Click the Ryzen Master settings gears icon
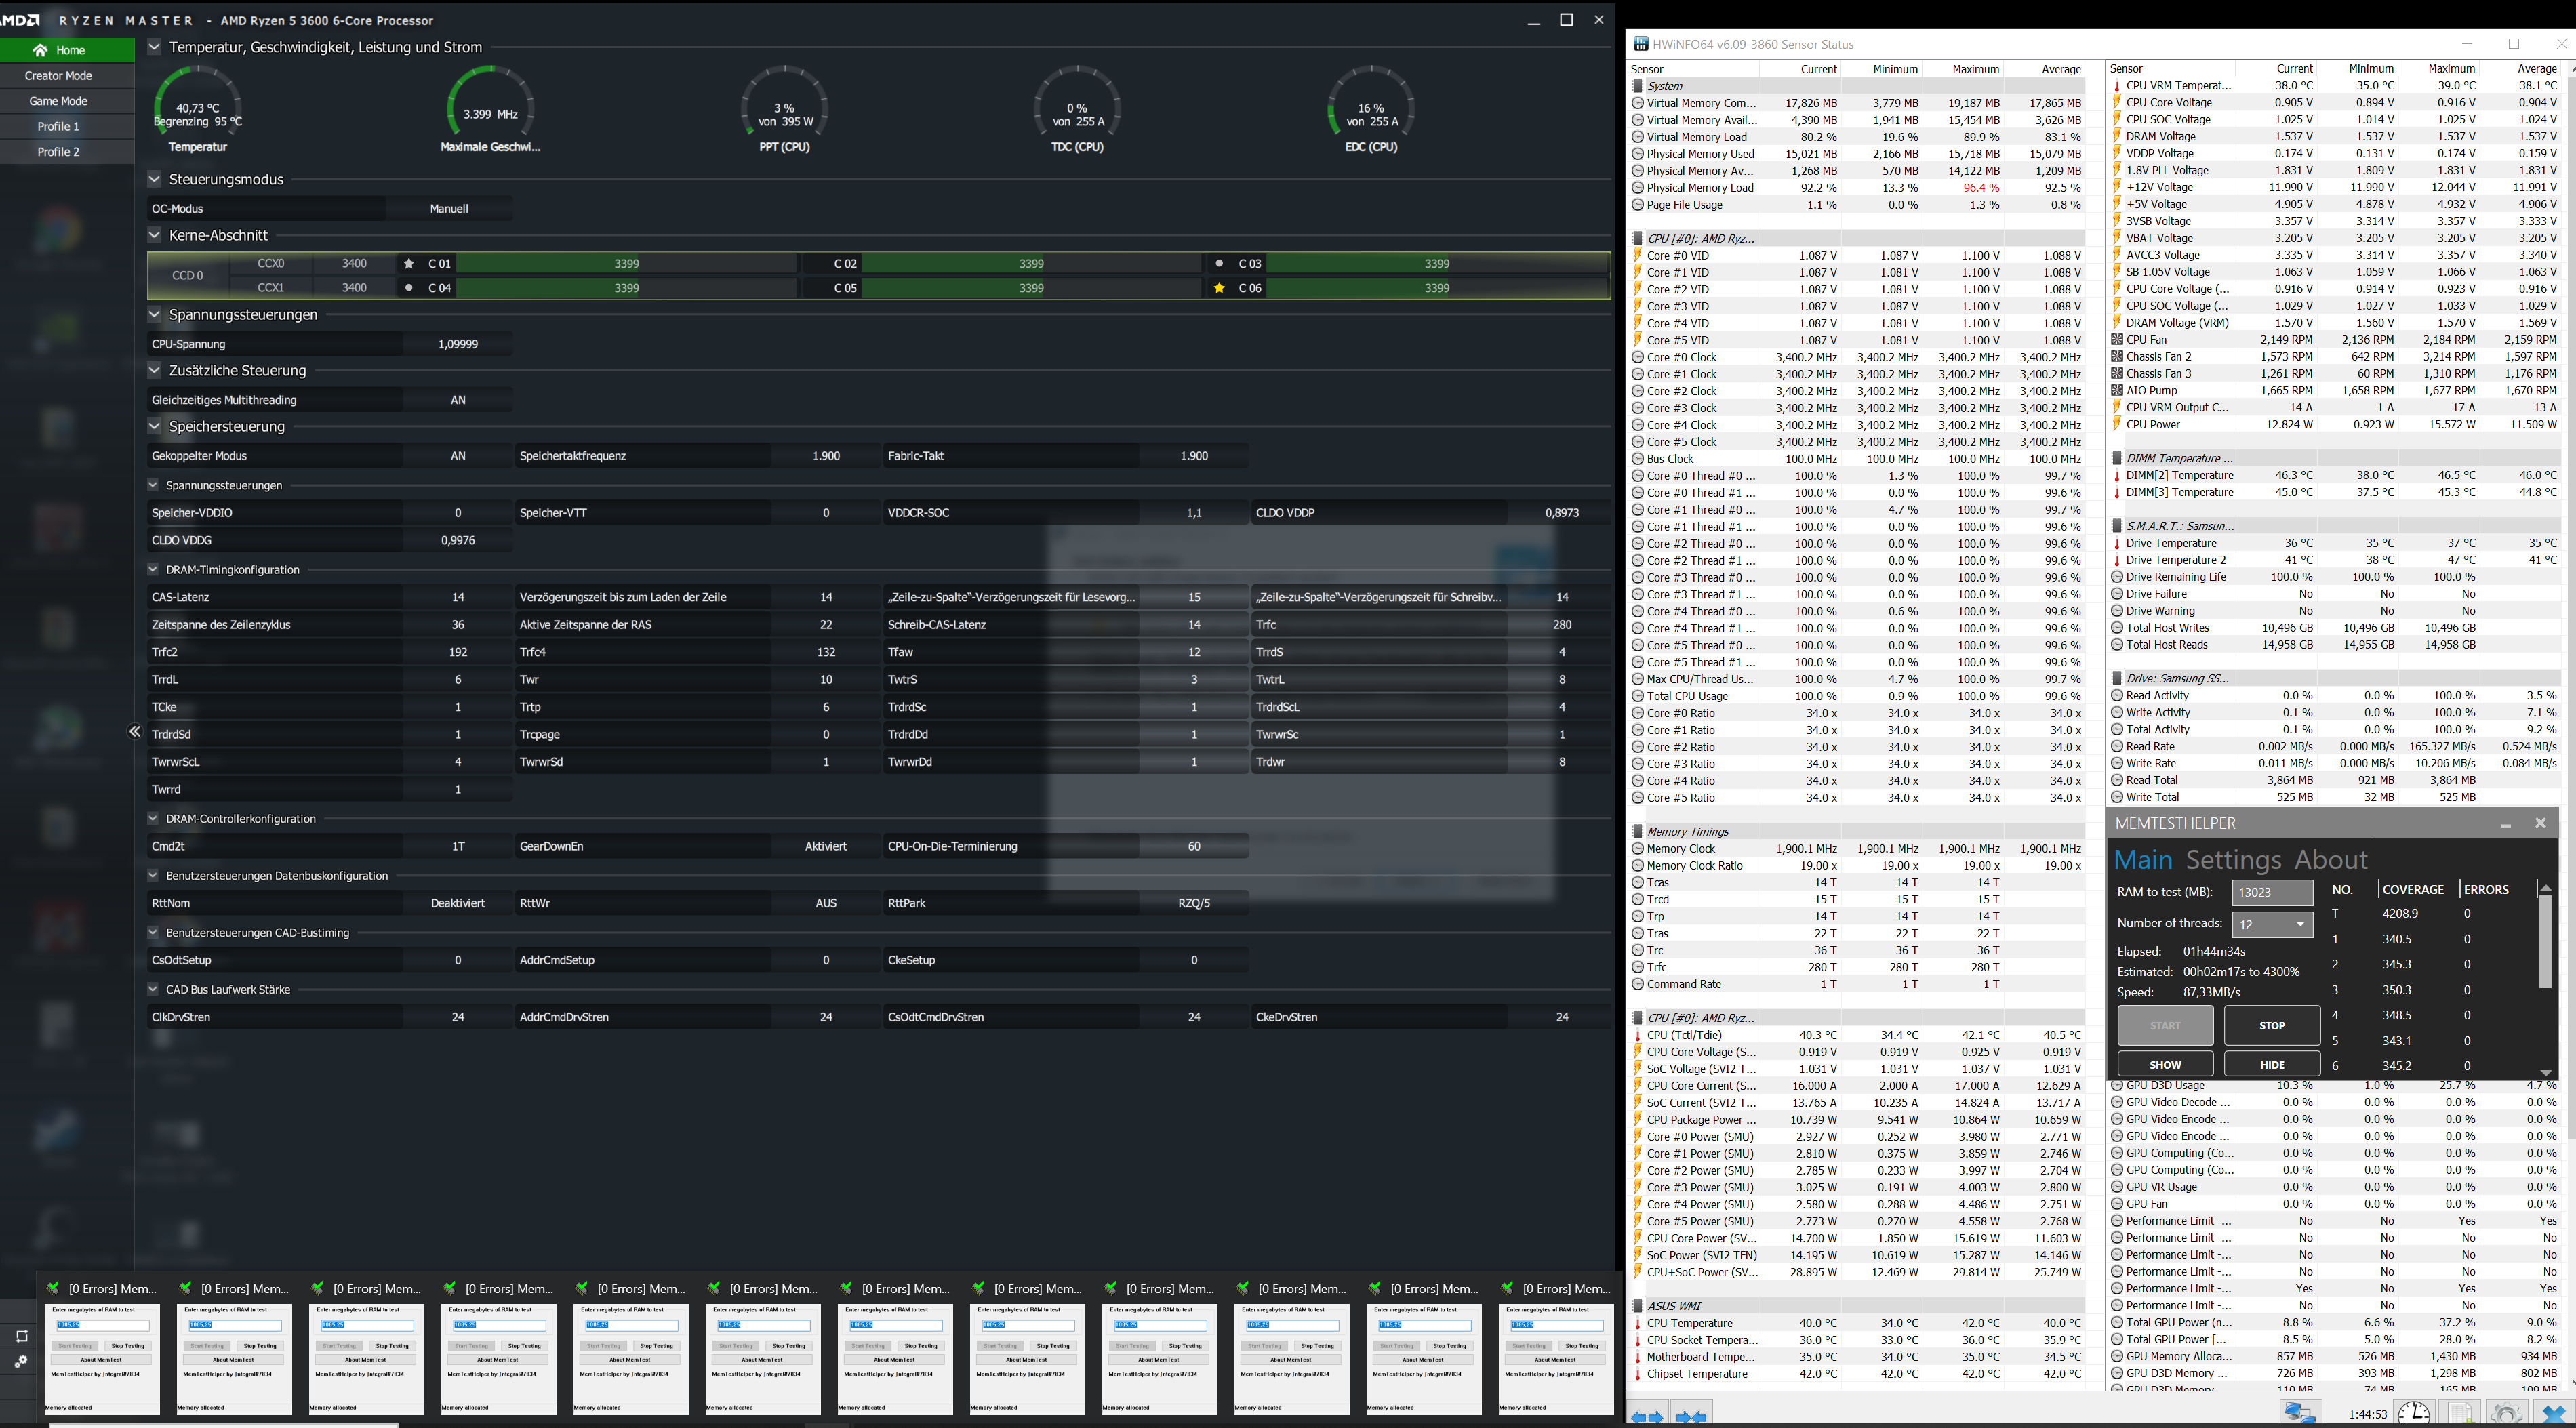Image resolution: width=2576 pixels, height=1428 pixels. click(21, 1362)
